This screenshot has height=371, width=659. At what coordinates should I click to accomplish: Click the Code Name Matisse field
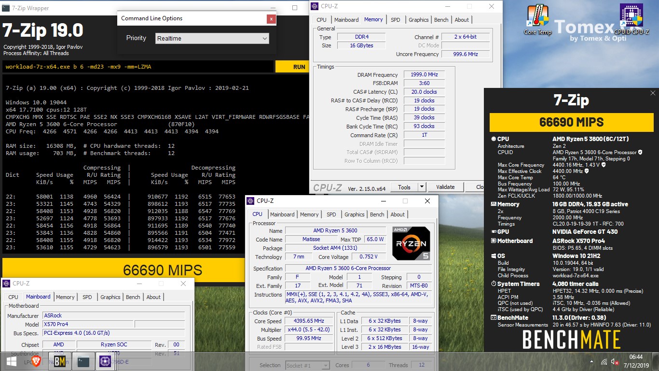click(x=311, y=239)
